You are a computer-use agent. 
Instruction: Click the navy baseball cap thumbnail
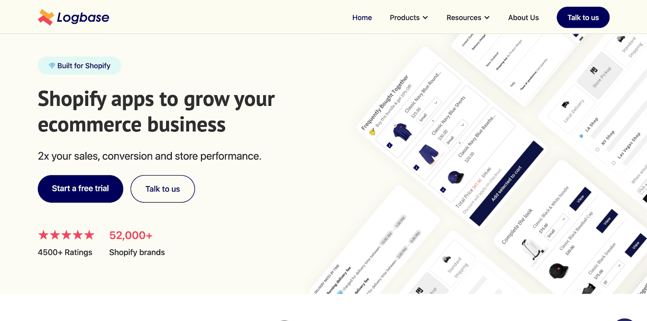click(456, 177)
